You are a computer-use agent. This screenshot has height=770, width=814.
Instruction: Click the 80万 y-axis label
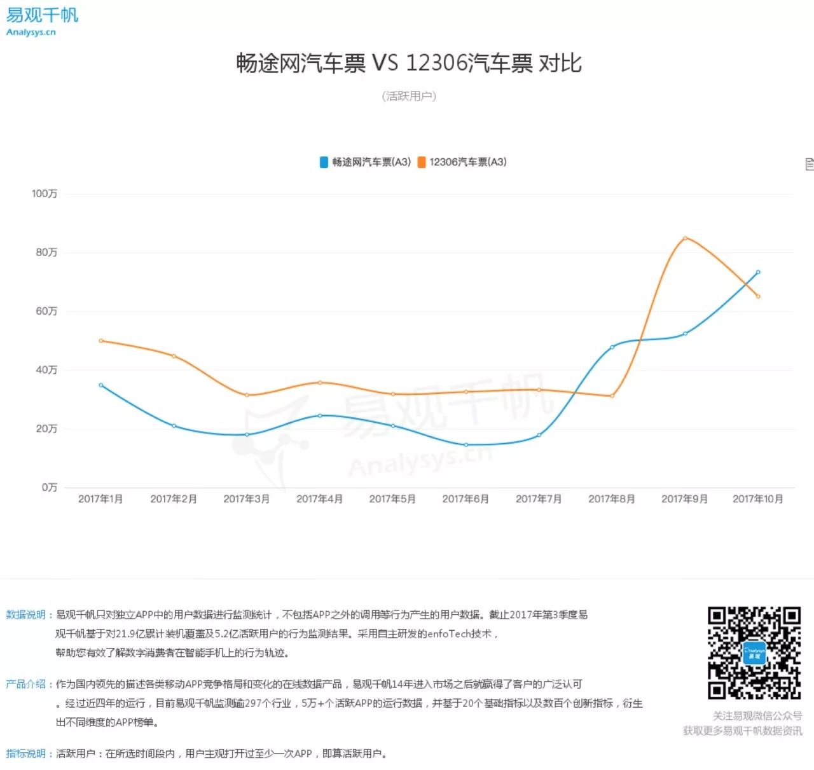(46, 252)
